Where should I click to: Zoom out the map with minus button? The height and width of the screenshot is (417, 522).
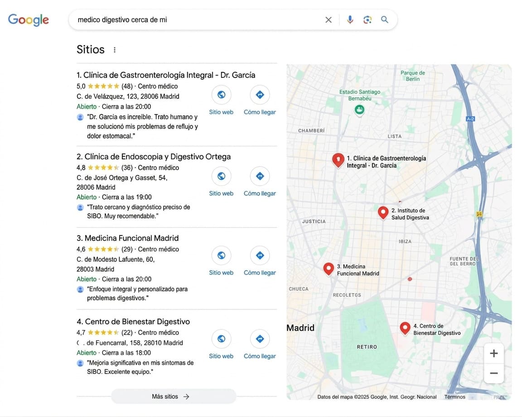point(494,373)
